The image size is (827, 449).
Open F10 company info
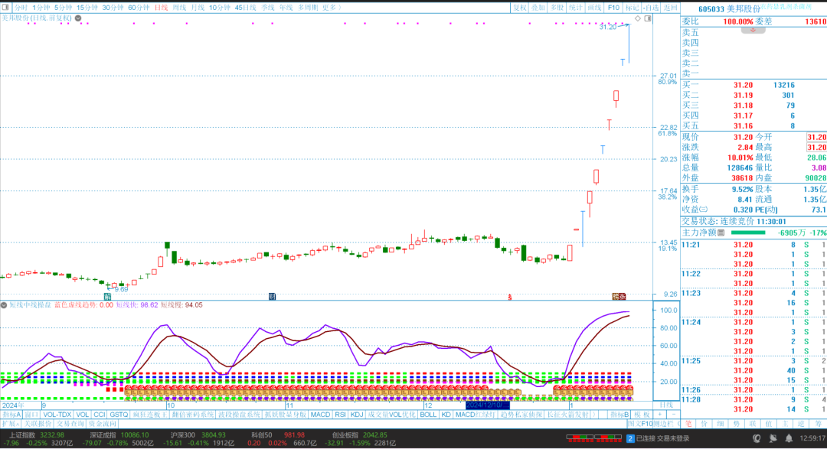tap(613, 8)
